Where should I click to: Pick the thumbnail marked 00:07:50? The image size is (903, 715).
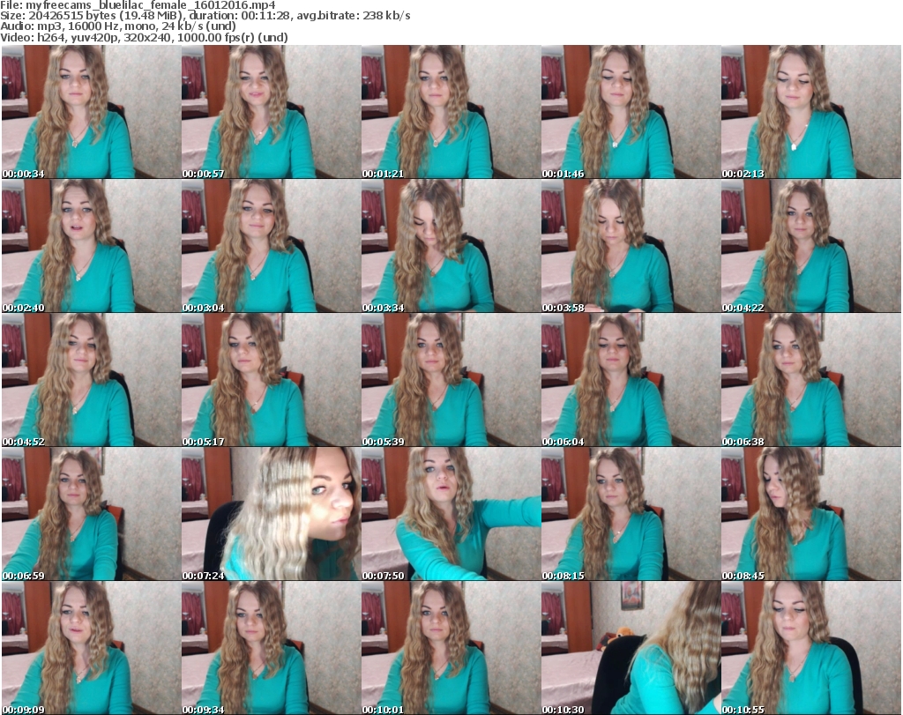click(451, 514)
